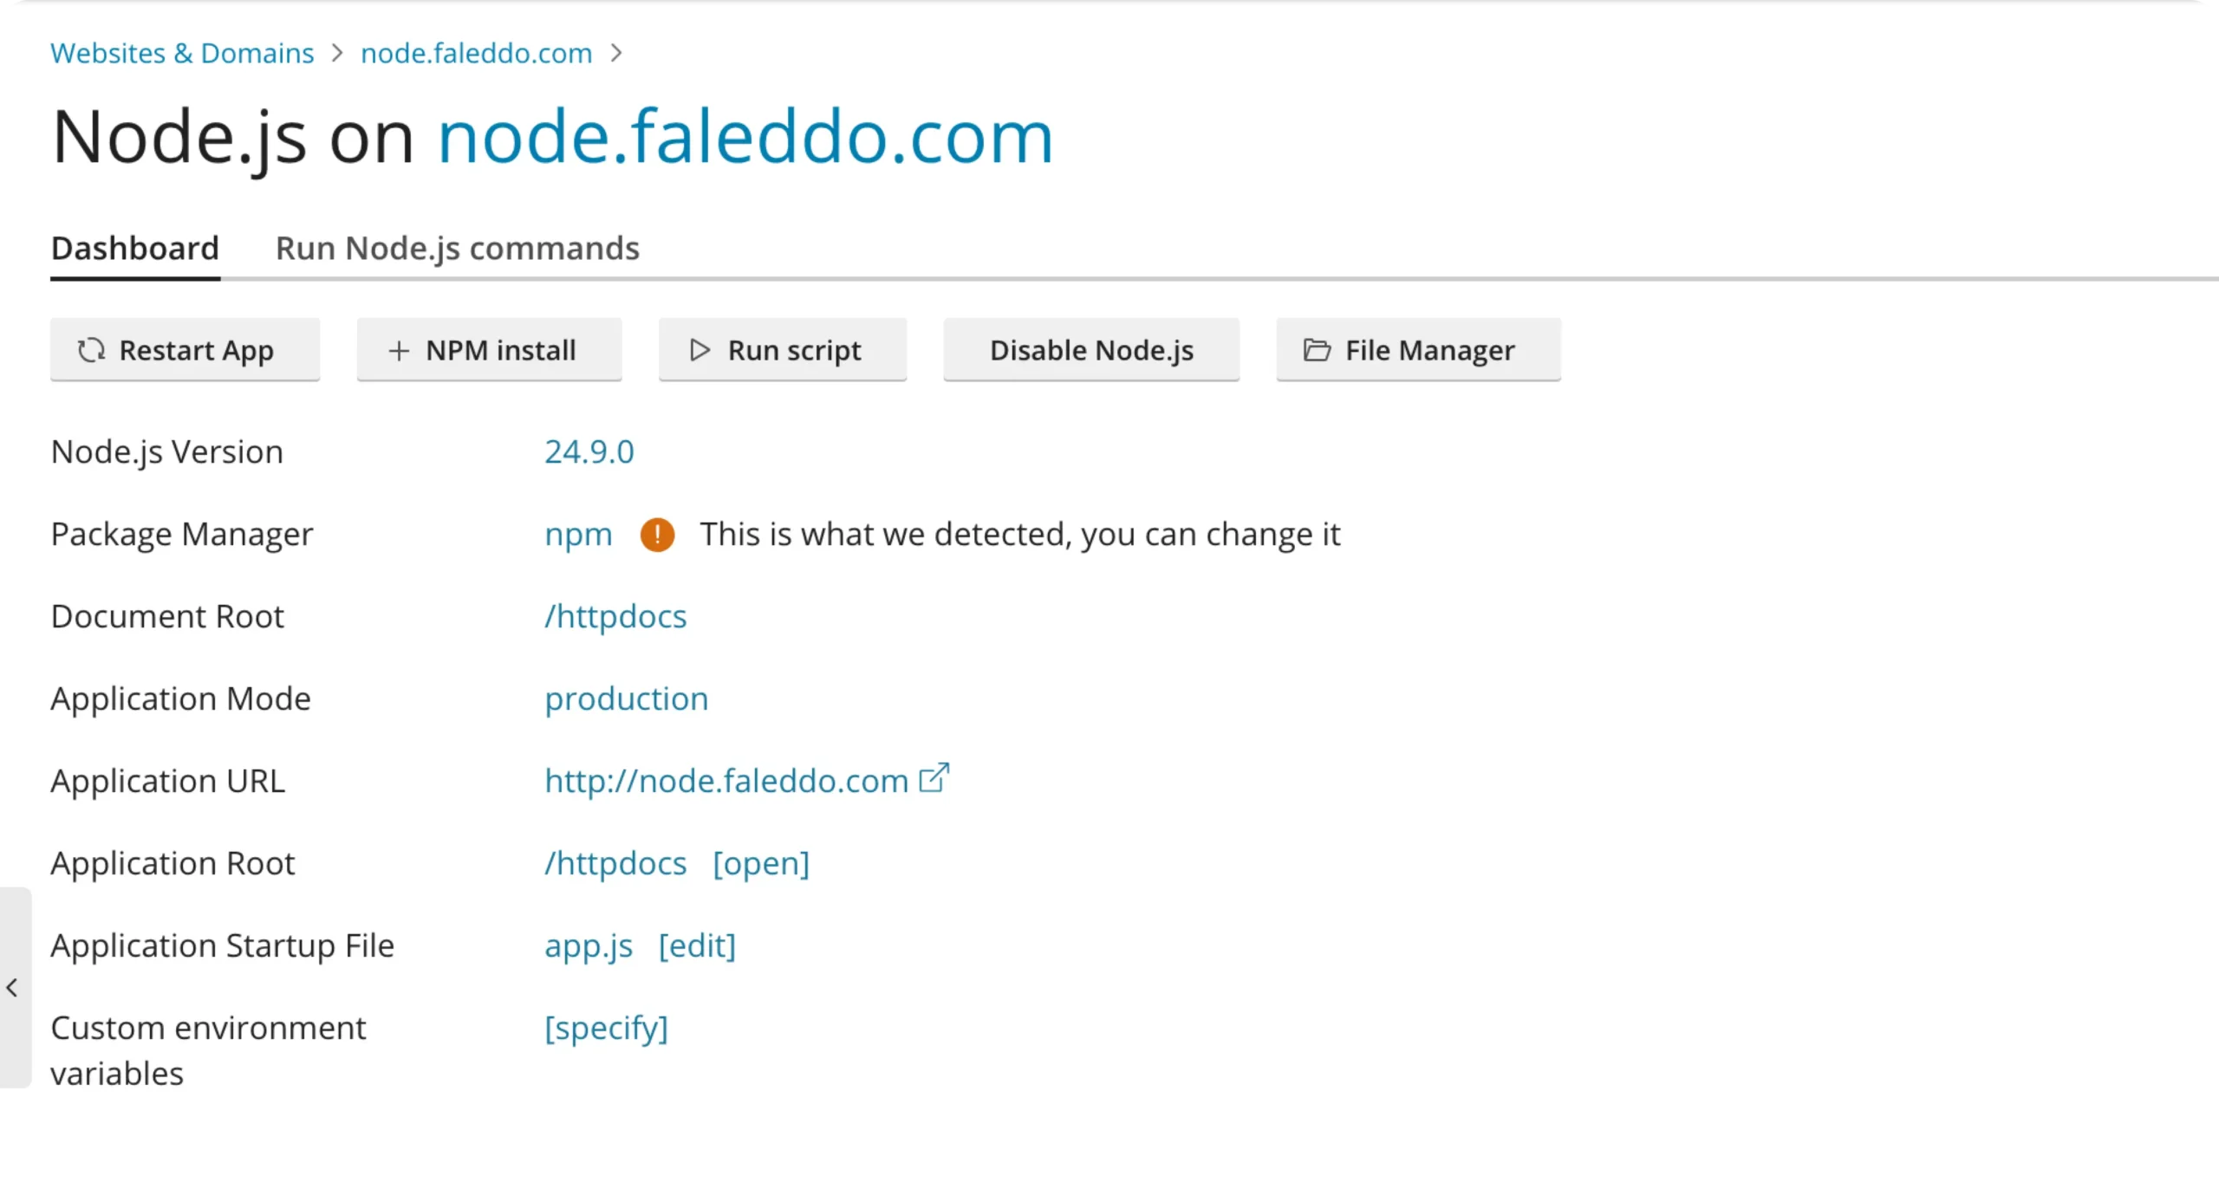Disable Node.js for this domain

pyautogui.click(x=1091, y=350)
